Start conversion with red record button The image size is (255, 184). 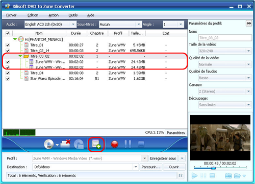coord(115,144)
